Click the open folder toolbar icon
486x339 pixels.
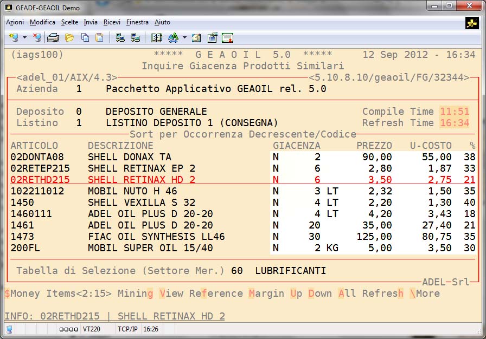(69, 37)
